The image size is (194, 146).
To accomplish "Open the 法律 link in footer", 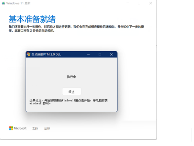I will coord(47,128).
